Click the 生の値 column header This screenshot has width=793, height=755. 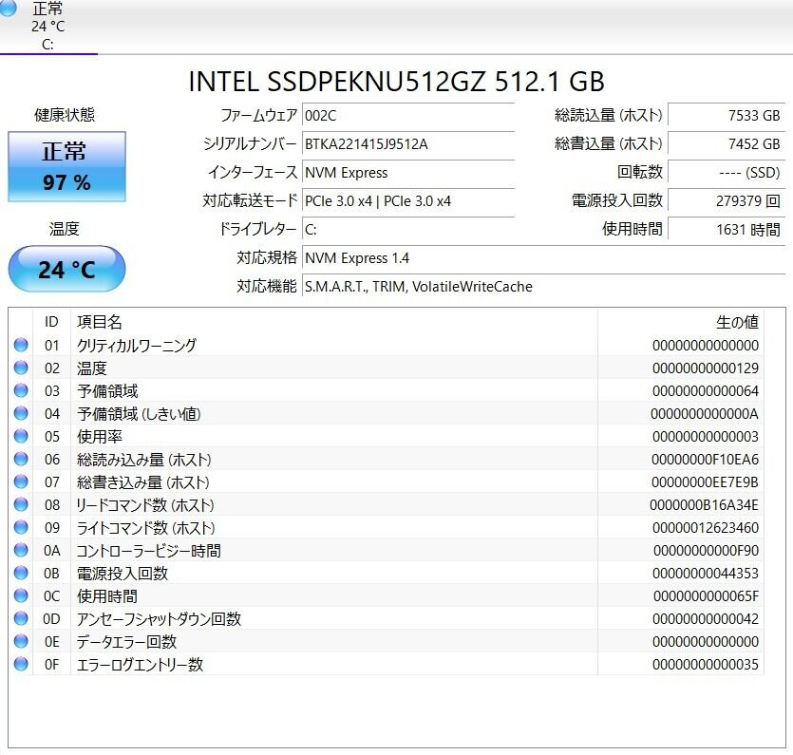click(736, 323)
